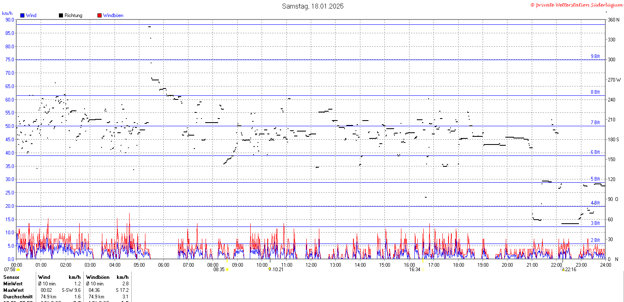Click the 90.0 speed axis value
The image size is (624, 302).
tap(10, 19)
